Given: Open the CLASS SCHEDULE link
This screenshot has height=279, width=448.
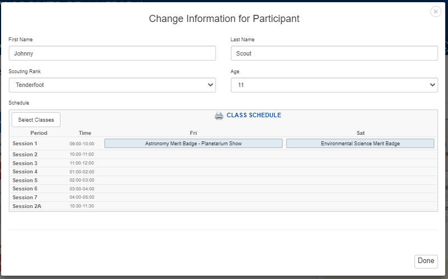Looking at the screenshot, I should point(253,116).
